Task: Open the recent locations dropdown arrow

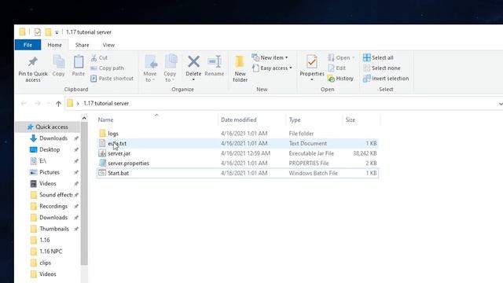Action: click(x=49, y=103)
